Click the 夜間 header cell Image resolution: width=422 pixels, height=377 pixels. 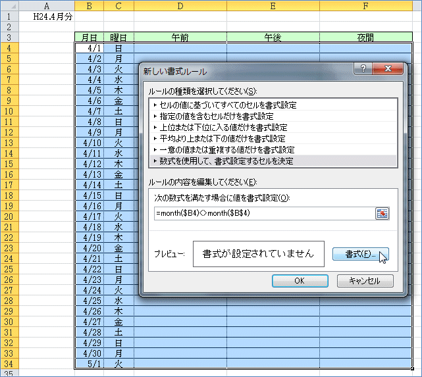click(x=366, y=38)
